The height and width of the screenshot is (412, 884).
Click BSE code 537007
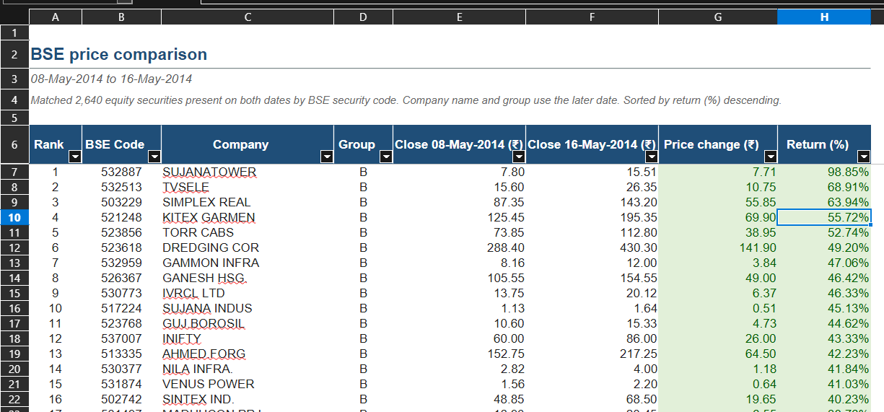pos(121,338)
